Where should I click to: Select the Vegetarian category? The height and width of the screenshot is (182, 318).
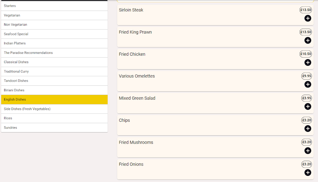click(54, 15)
